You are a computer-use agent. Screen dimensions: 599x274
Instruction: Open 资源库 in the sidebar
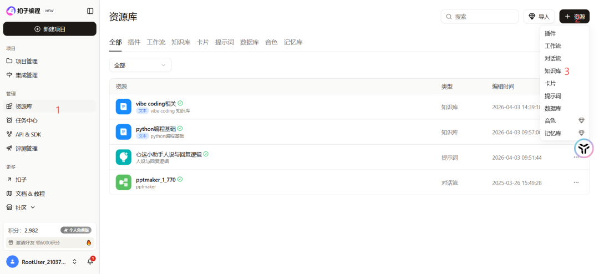[x=50, y=106]
